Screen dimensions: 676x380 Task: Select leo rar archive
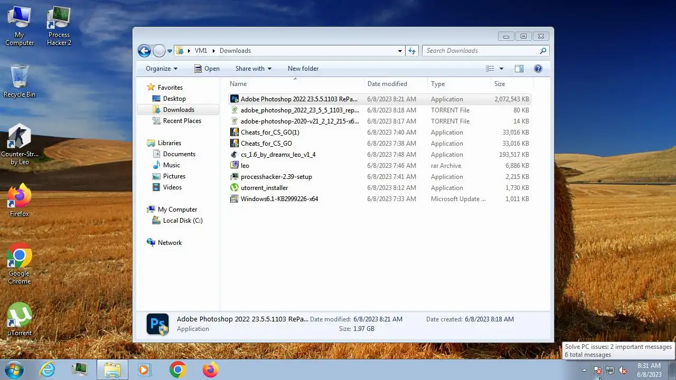(379, 166)
